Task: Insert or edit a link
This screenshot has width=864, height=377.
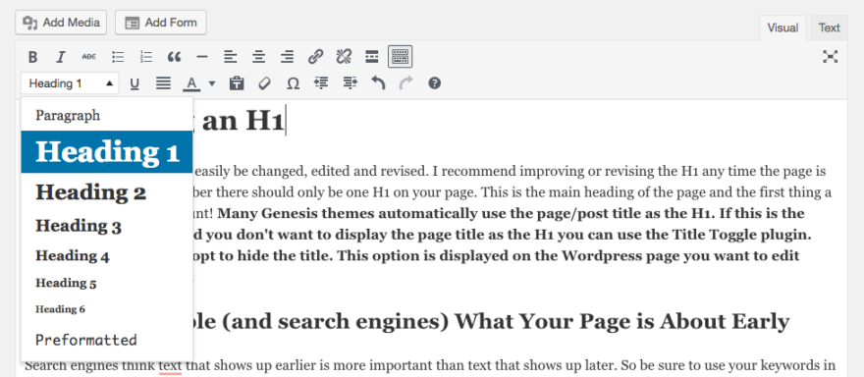Action: [x=315, y=57]
